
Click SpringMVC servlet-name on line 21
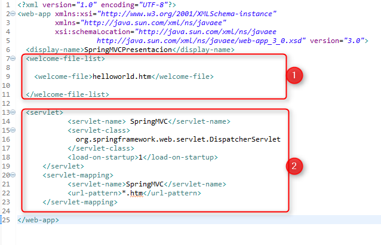143,184
